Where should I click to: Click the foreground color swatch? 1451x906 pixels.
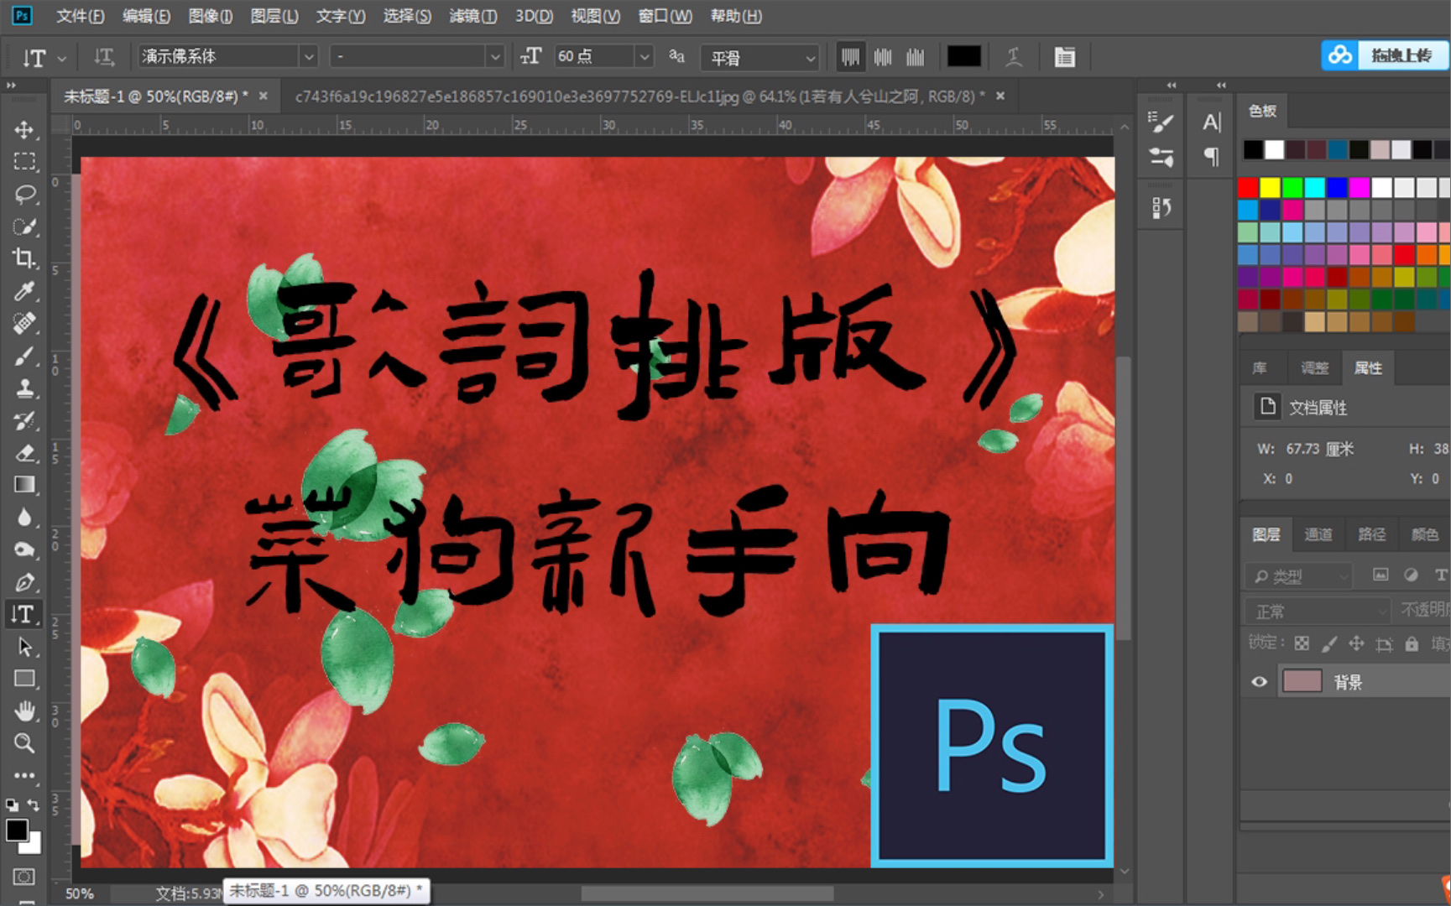[x=16, y=830]
